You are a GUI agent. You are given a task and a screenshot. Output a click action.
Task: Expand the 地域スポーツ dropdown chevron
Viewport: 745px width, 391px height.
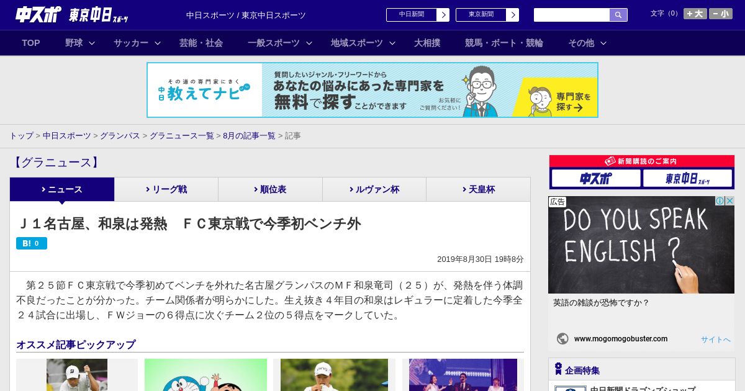pos(392,43)
